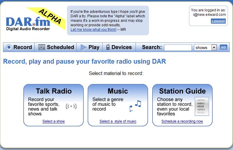Go to the Devices tab

pyautogui.click(x=119, y=47)
